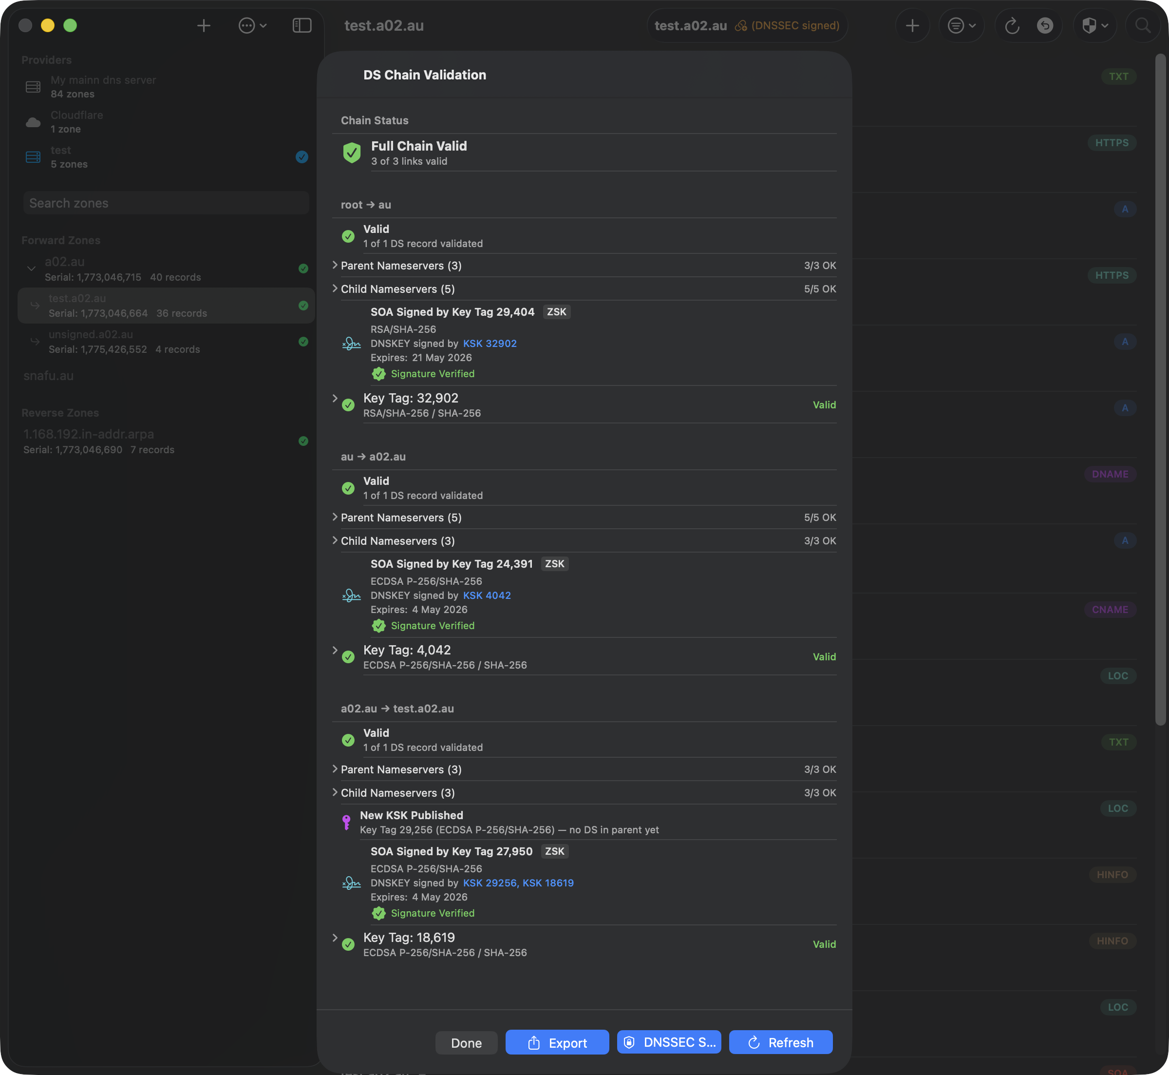
Task: Click the Signature Verified seal expiring 21 May 2026
Action: click(x=378, y=373)
